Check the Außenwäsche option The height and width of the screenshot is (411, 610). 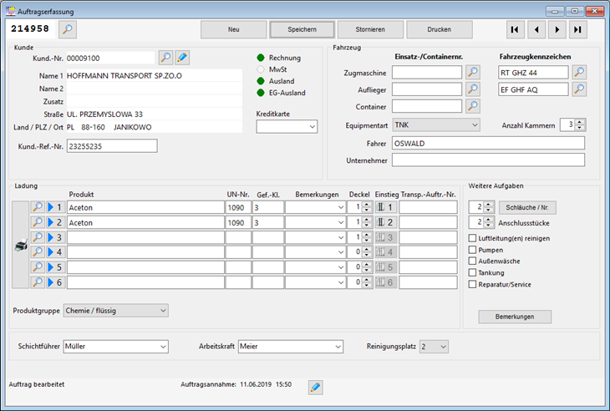tap(474, 261)
